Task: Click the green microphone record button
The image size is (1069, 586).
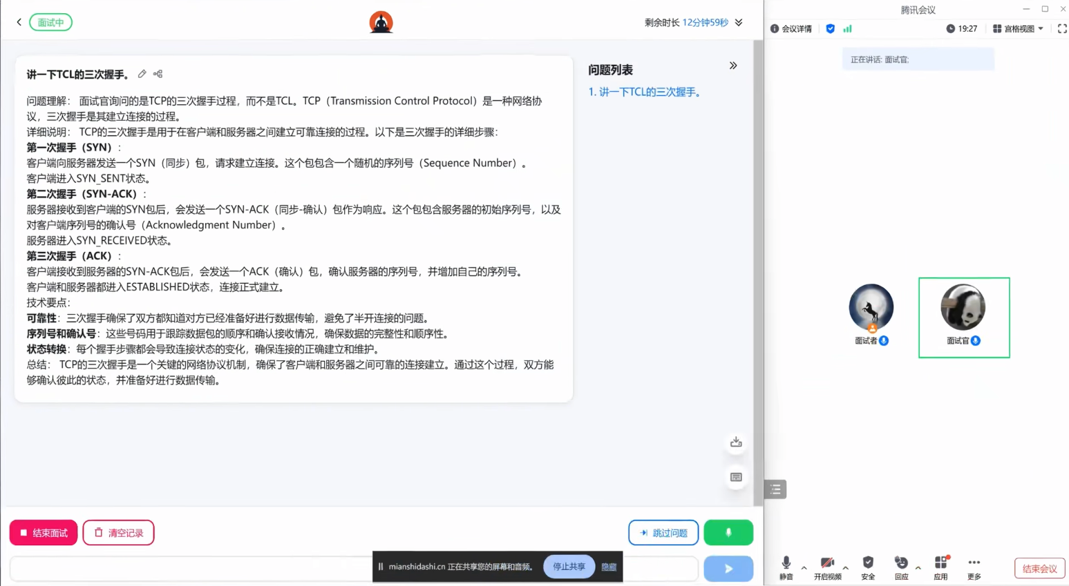Action: [728, 532]
